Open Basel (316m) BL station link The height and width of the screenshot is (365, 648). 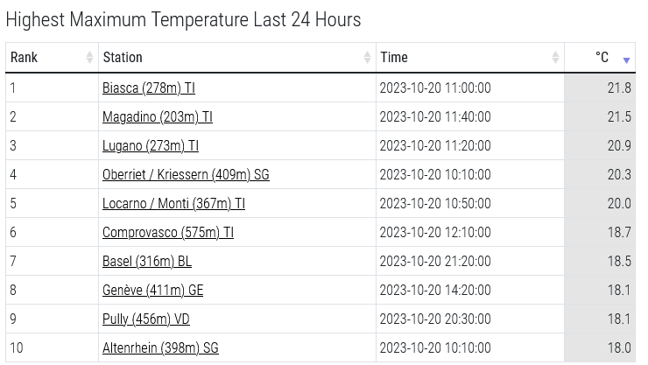click(147, 262)
